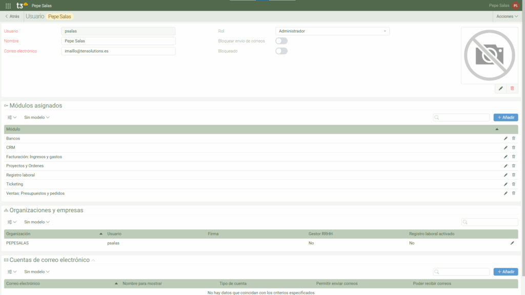Open the Rol dropdown showing Administrador
Viewport: 525px width, 295px height.
[332, 31]
